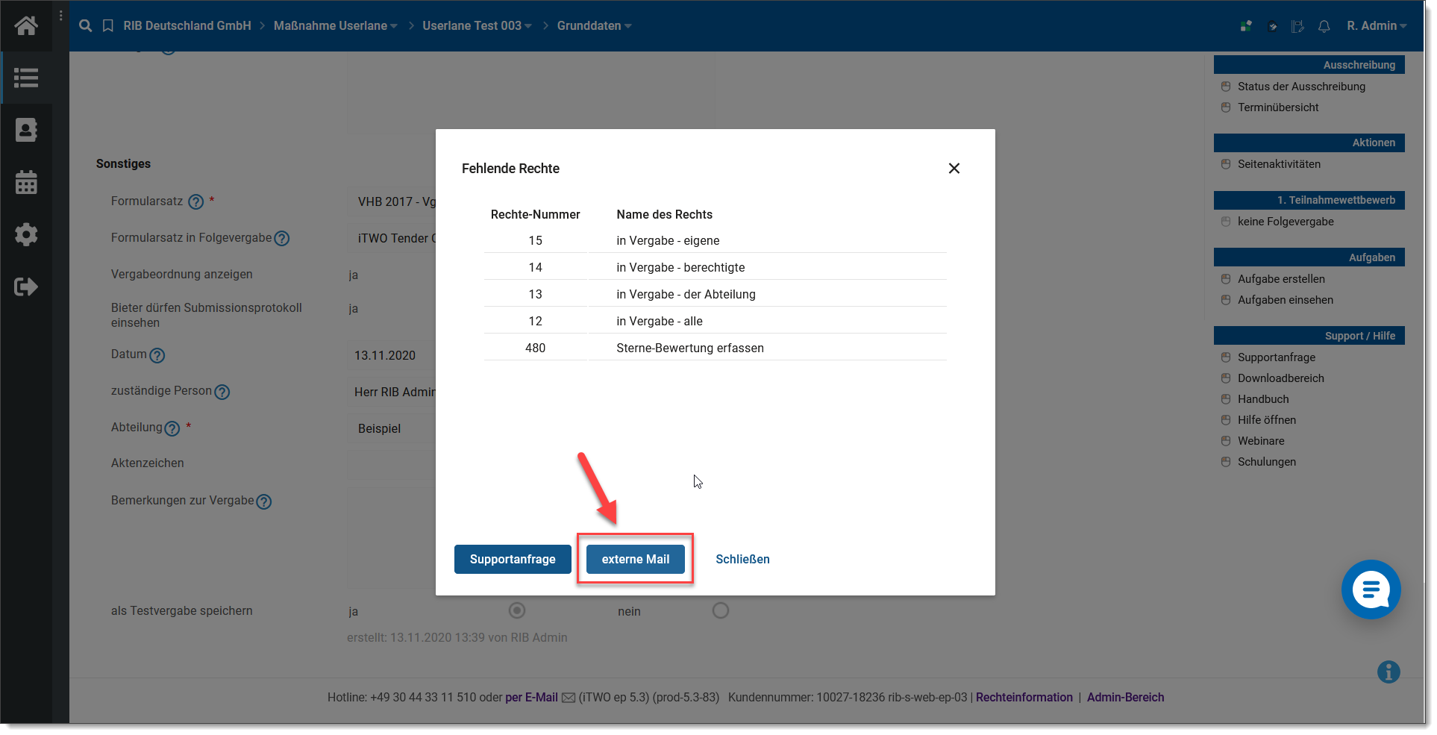Image resolution: width=1437 pixels, height=735 pixels.
Task: Click Hilfe öffnen entry
Action: tap(1267, 420)
